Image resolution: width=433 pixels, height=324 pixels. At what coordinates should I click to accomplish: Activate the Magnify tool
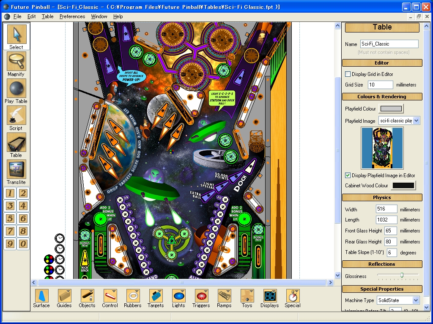16,64
